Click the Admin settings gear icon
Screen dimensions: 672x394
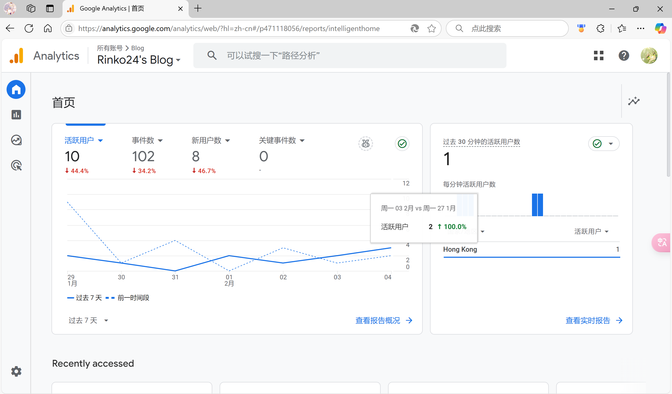click(16, 371)
